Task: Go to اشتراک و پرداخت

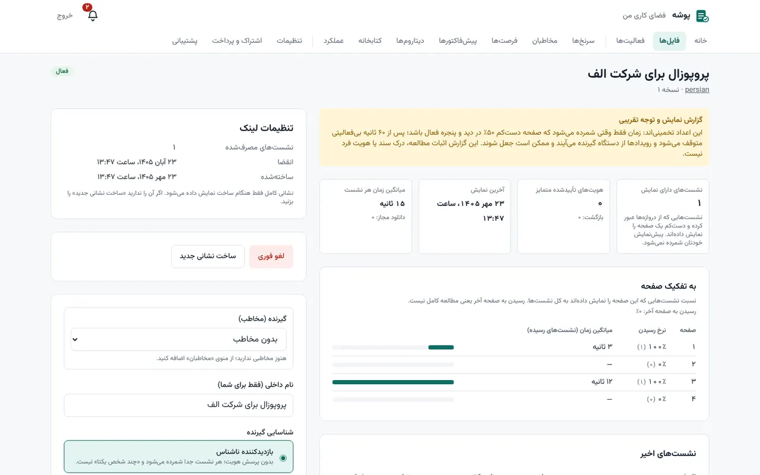Action: coord(237,41)
